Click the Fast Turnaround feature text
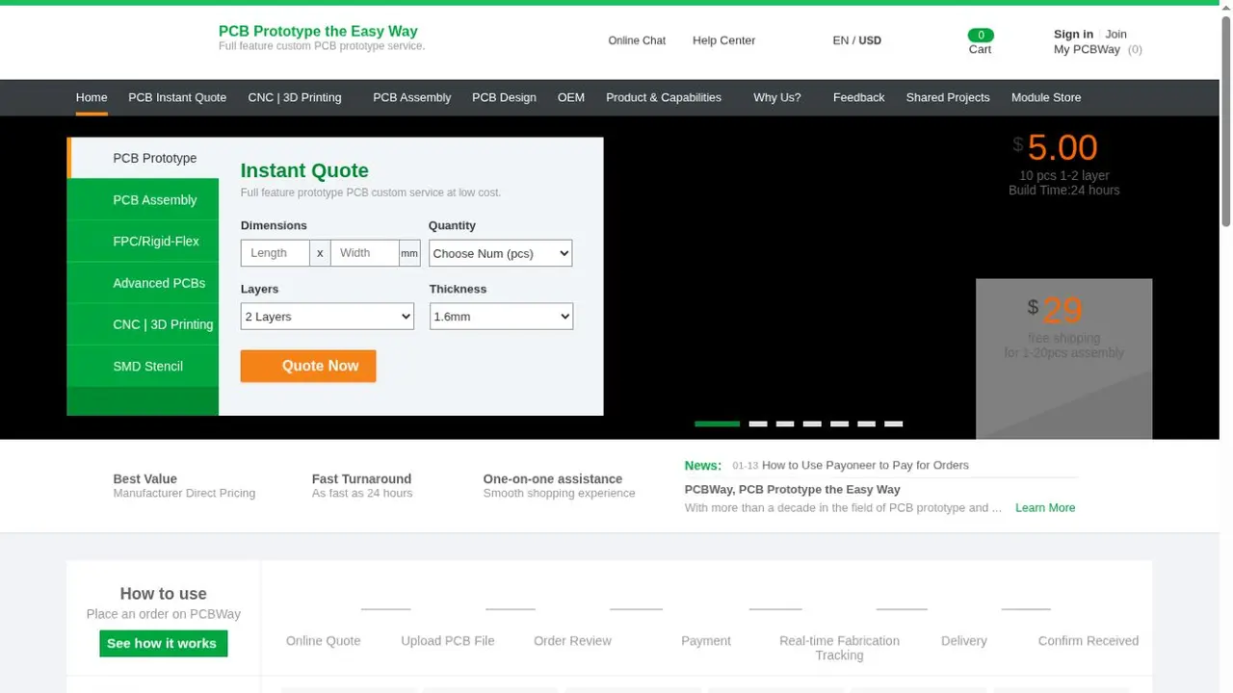The image size is (1233, 693). tap(361, 478)
